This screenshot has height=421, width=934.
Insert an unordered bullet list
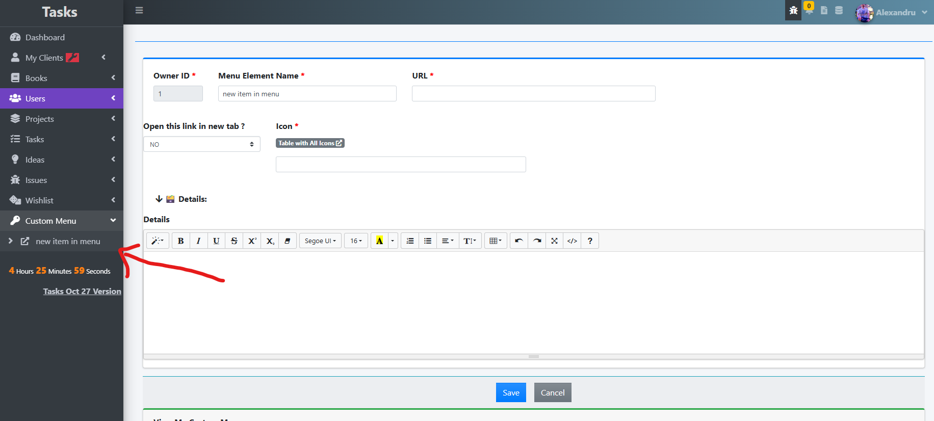[428, 241]
